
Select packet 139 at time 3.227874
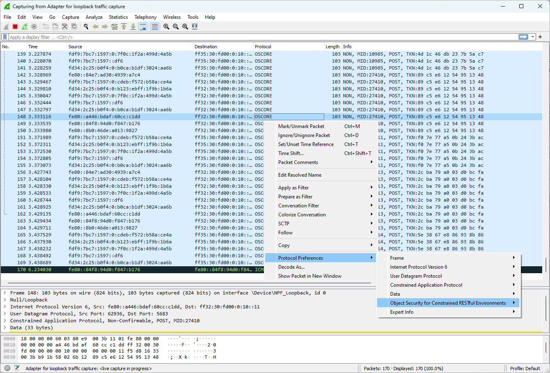click(271, 54)
